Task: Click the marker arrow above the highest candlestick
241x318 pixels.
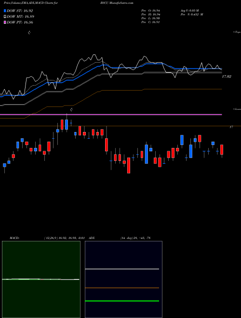Action: [x=71, y=110]
